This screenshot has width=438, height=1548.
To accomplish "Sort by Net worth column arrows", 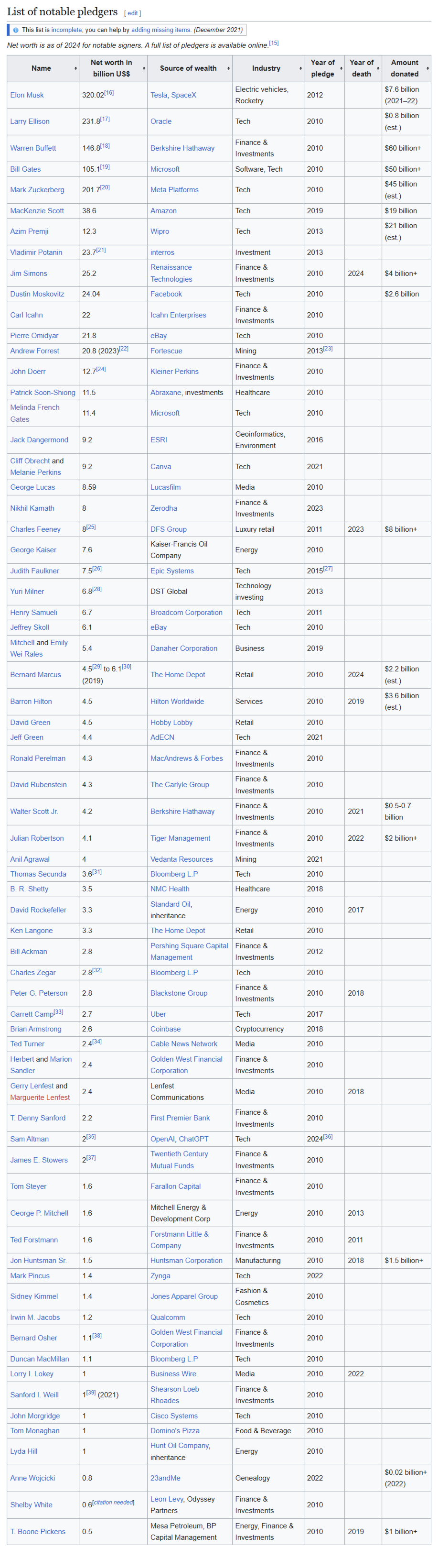I will pyautogui.click(x=144, y=68).
